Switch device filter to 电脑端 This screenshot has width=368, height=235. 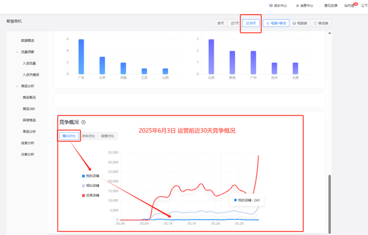[300, 23]
